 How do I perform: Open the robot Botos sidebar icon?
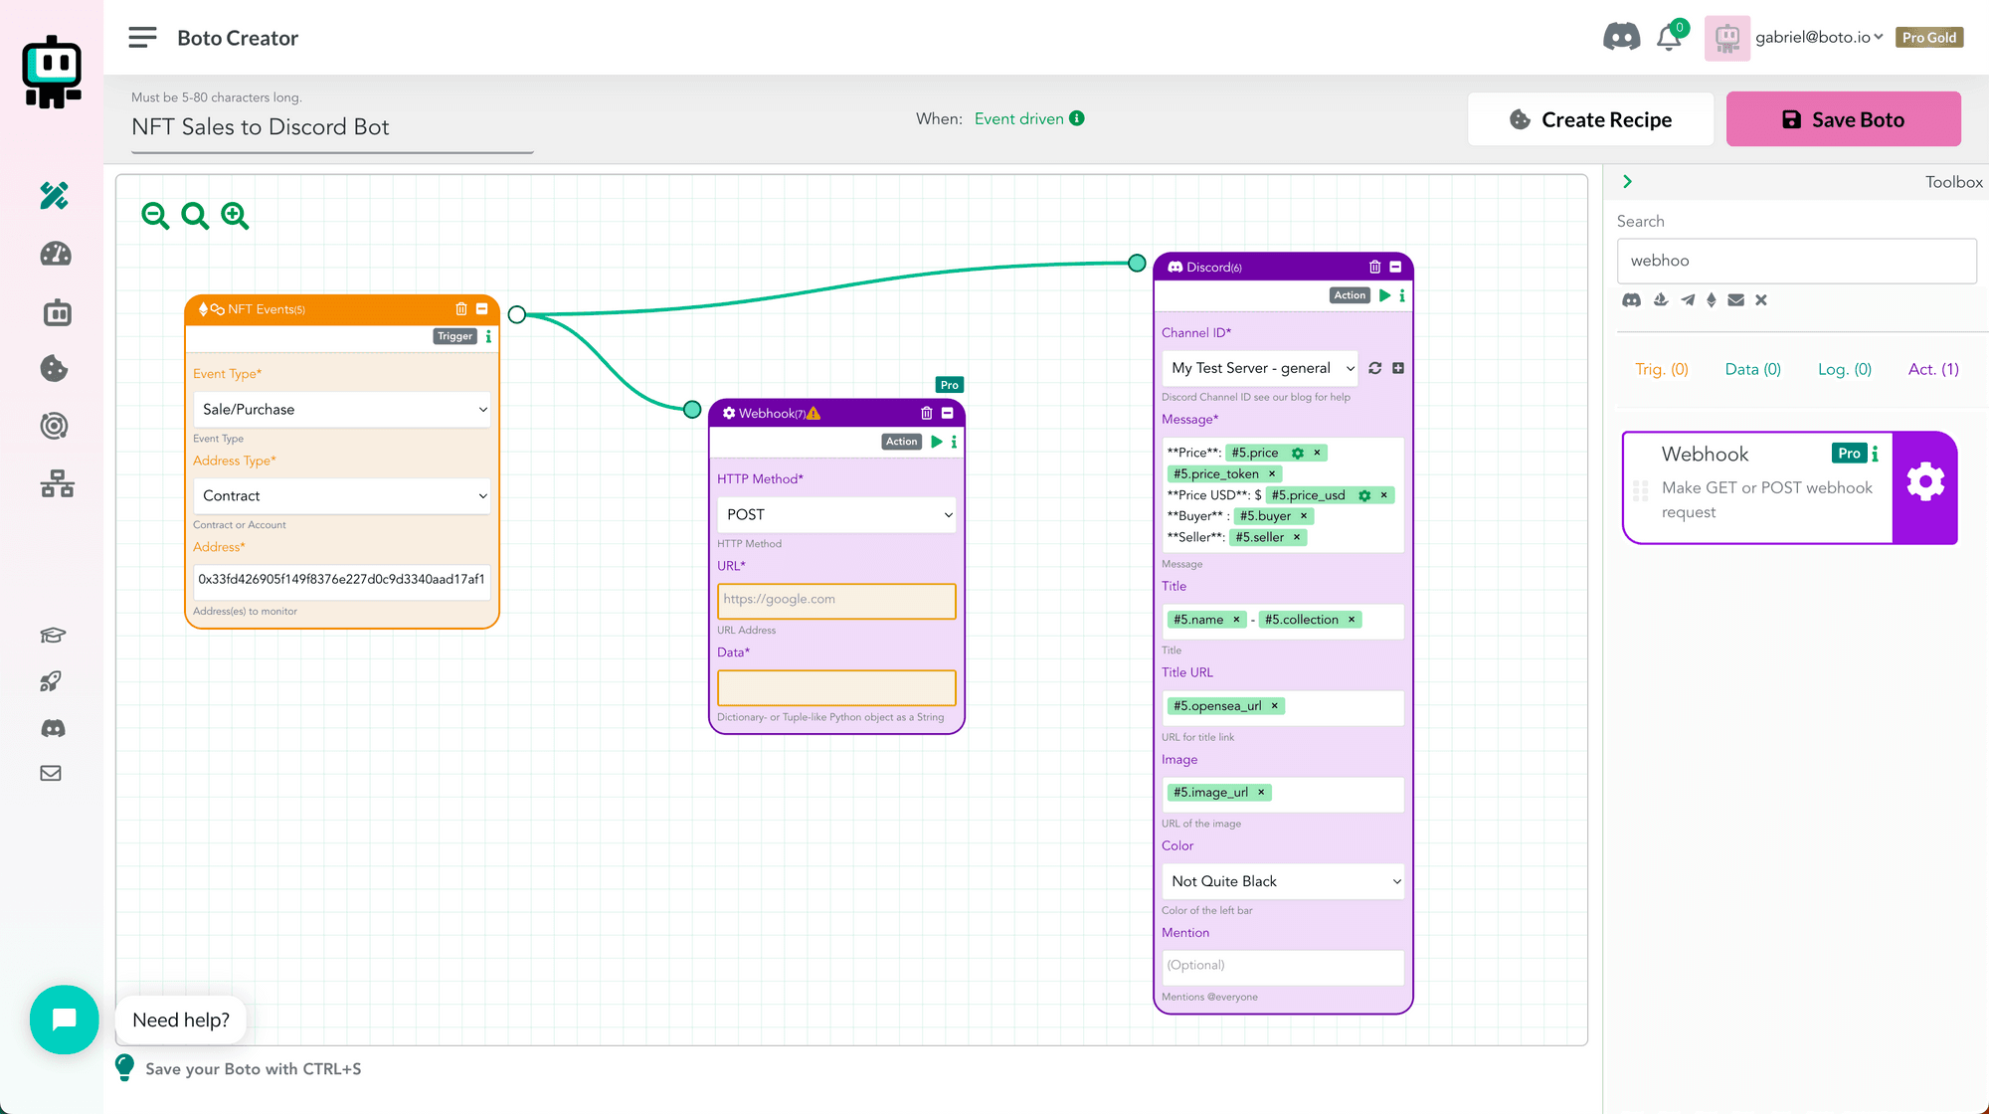pos(57,312)
